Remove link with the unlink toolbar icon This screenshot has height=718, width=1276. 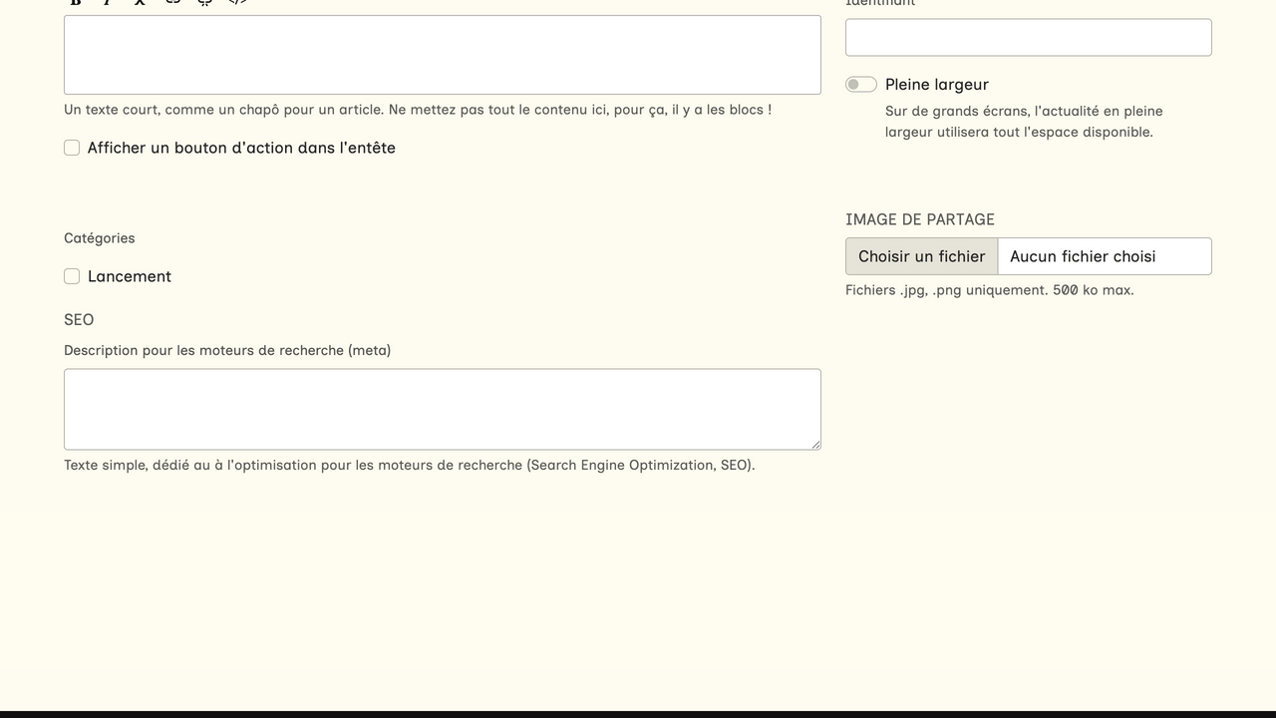(x=204, y=2)
